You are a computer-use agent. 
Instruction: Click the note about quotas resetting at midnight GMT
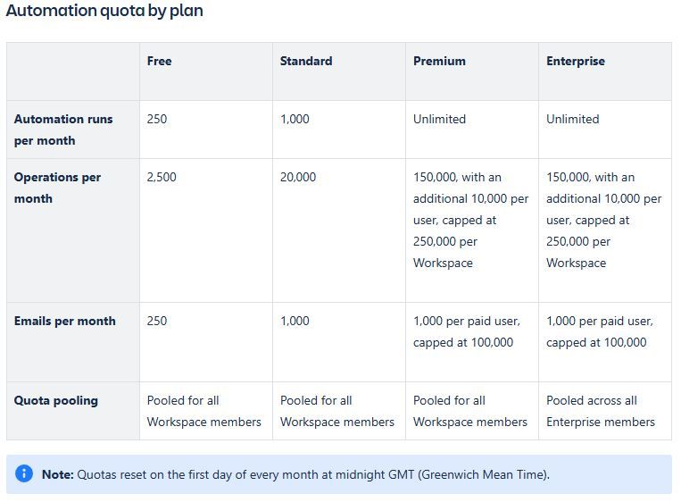(295, 474)
